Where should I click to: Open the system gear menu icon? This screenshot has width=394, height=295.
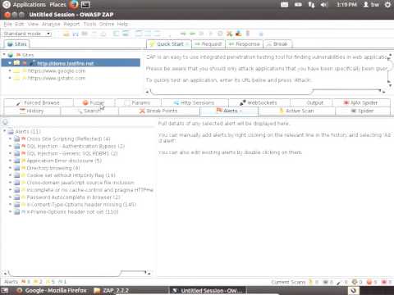coord(387,5)
